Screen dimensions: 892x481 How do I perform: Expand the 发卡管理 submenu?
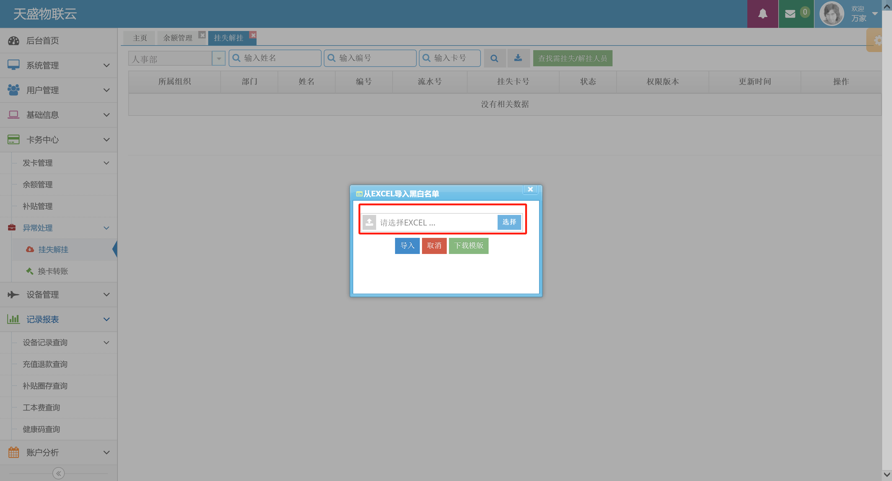pos(64,163)
